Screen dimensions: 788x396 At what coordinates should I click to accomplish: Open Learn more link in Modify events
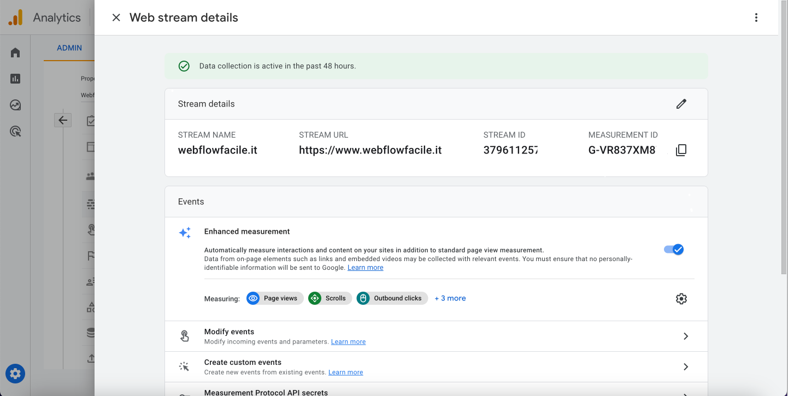click(x=348, y=342)
